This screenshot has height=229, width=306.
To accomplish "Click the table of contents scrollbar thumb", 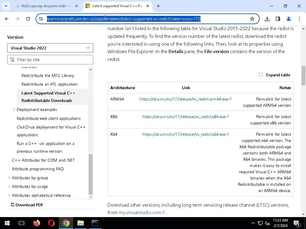I will (91, 174).
